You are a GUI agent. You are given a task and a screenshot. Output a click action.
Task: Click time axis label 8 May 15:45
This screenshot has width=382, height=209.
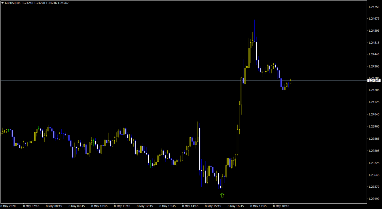213,206
